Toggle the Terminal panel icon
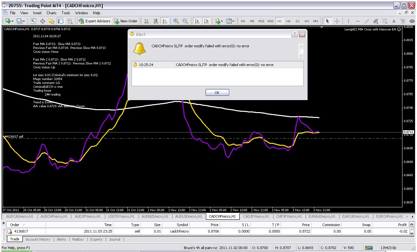 coord(61,21)
